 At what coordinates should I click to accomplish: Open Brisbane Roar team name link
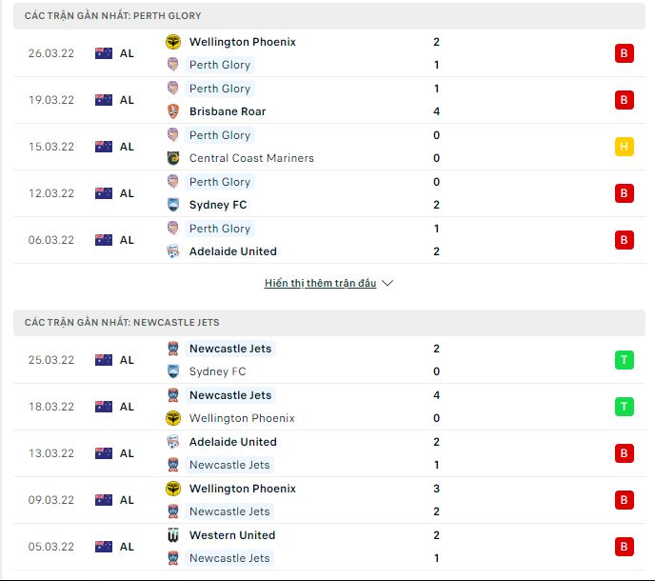227,111
